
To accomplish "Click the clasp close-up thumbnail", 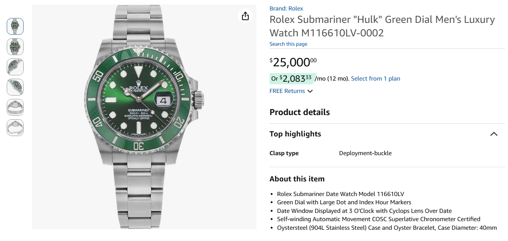I will (x=15, y=107).
